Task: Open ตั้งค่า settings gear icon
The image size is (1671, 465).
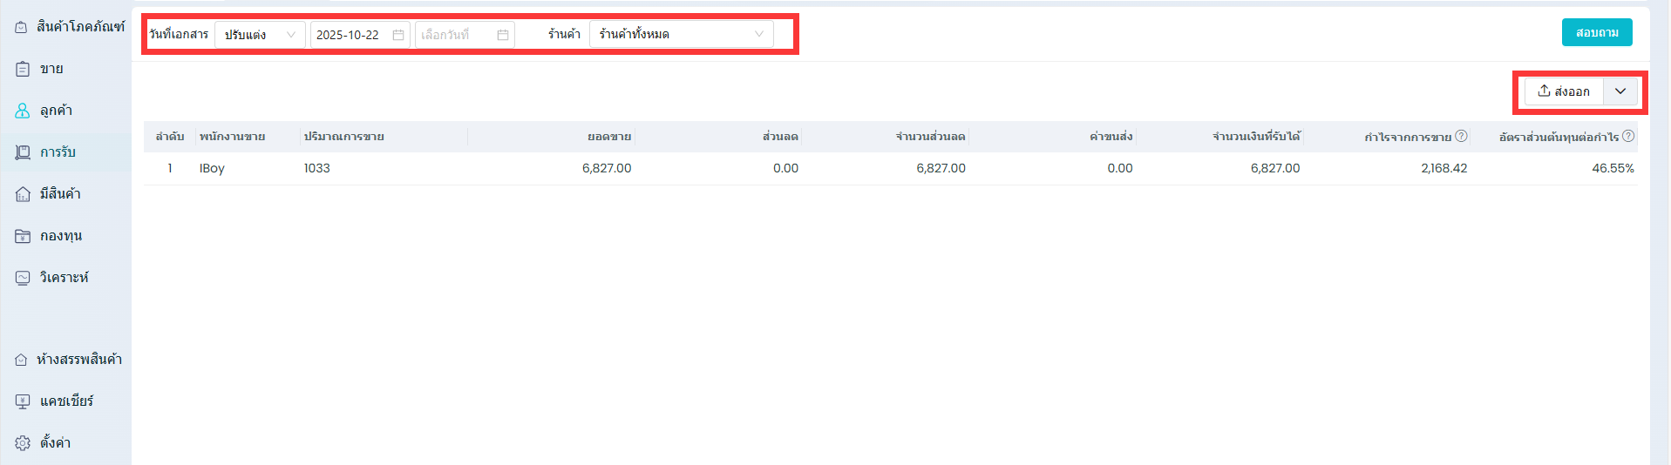Action: (23, 443)
